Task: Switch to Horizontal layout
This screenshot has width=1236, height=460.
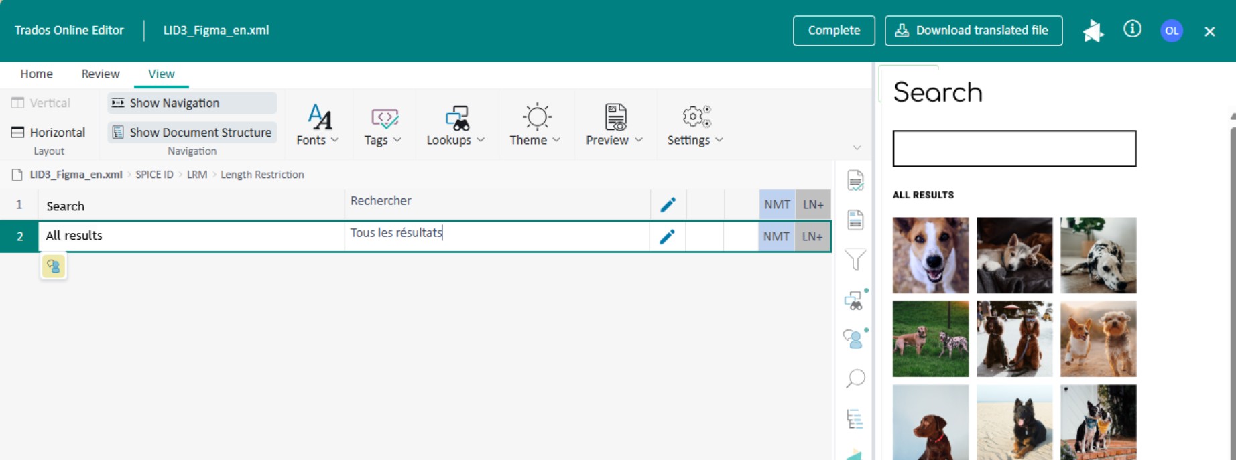Action: point(48,133)
